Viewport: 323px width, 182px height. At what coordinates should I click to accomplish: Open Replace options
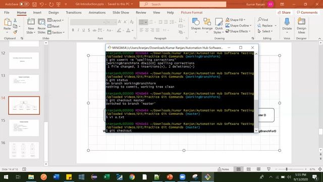[267, 25]
